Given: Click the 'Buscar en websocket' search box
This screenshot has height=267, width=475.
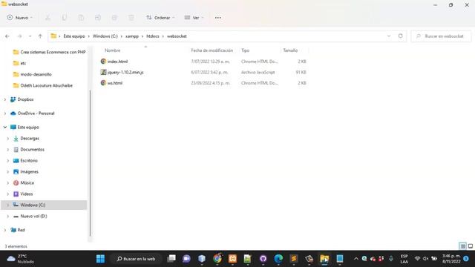Looking at the screenshot, I should pyautogui.click(x=441, y=36).
